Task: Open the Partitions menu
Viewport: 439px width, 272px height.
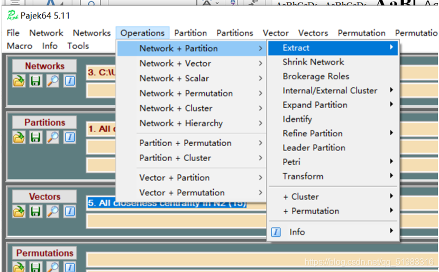Action: 235,33
